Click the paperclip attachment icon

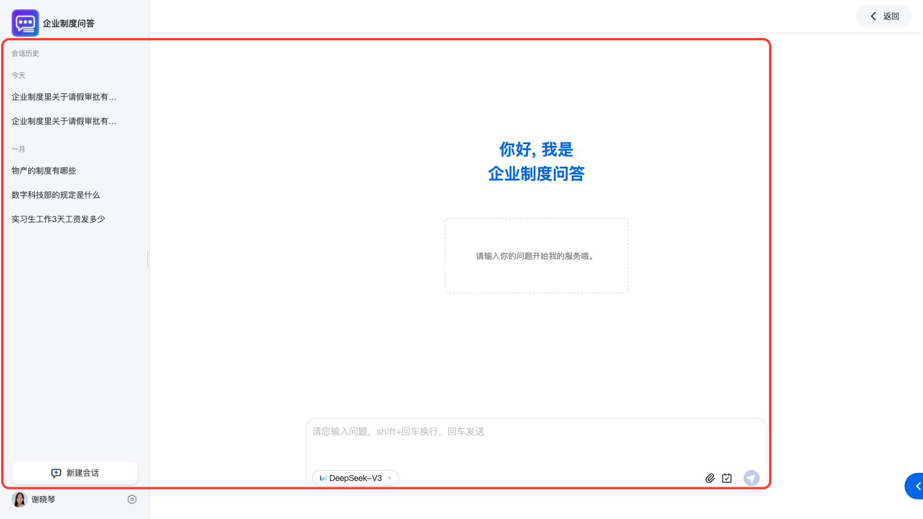710,478
